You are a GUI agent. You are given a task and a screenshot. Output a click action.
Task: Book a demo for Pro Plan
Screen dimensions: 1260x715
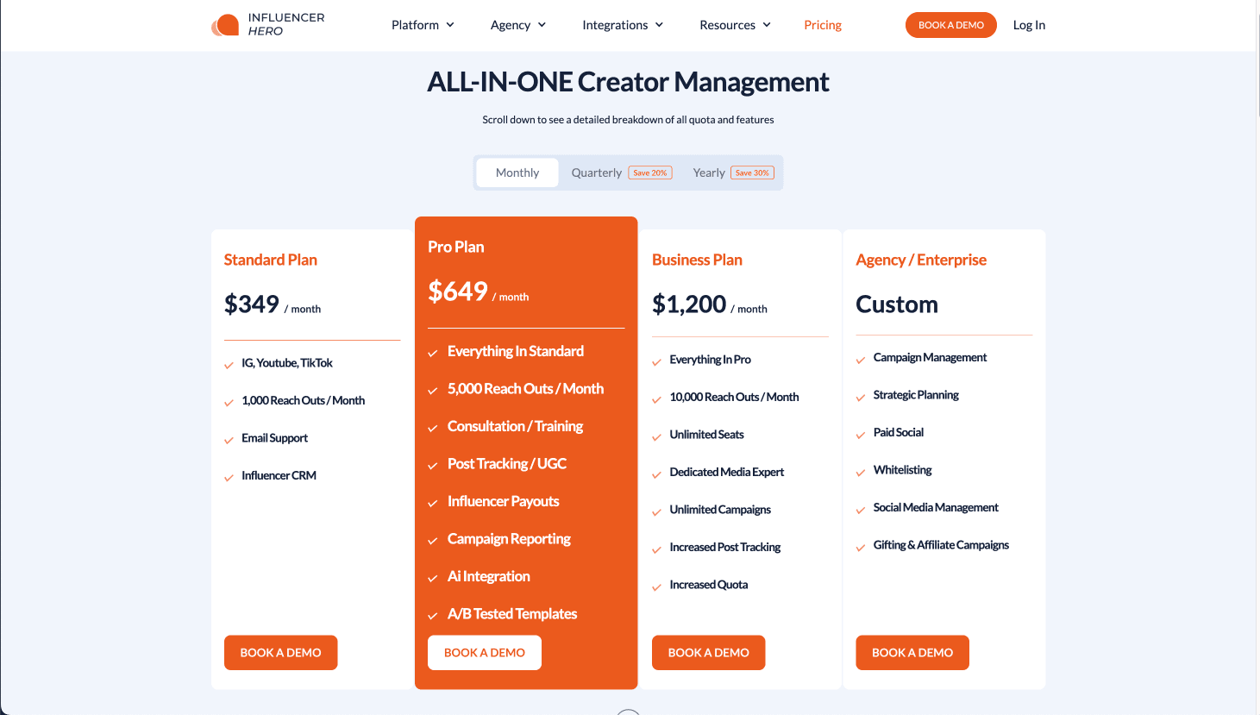pos(485,653)
